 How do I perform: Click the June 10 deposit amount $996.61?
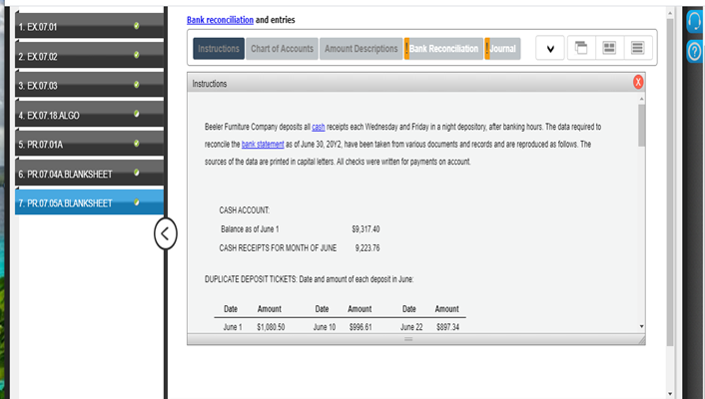pyautogui.click(x=360, y=327)
